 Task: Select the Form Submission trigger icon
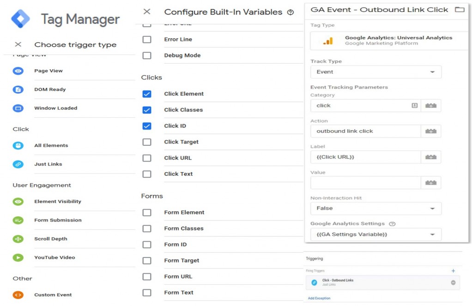(x=18, y=220)
